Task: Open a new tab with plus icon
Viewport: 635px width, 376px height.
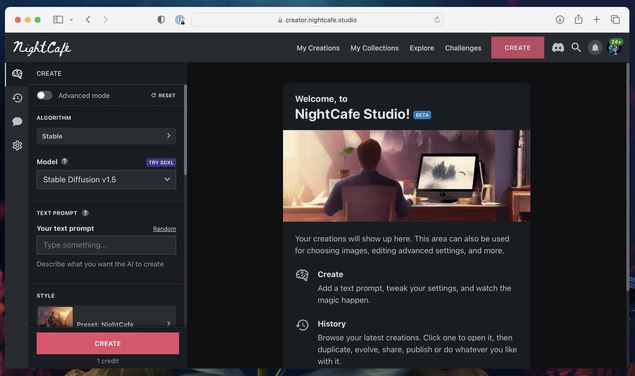Action: pyautogui.click(x=597, y=19)
